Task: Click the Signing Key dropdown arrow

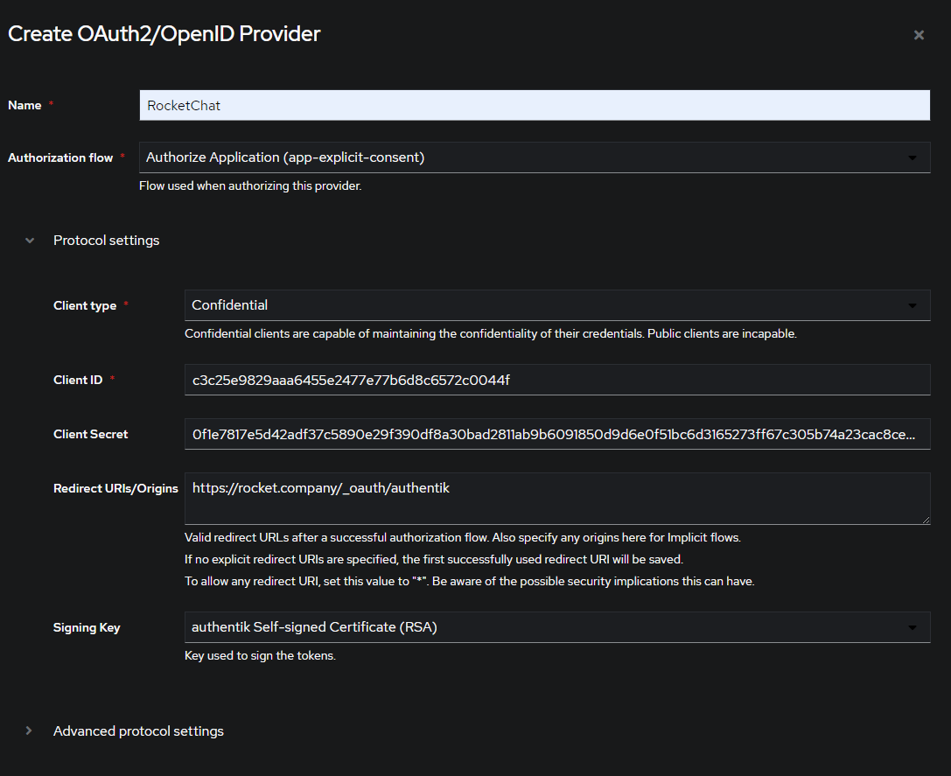Action: [913, 628]
